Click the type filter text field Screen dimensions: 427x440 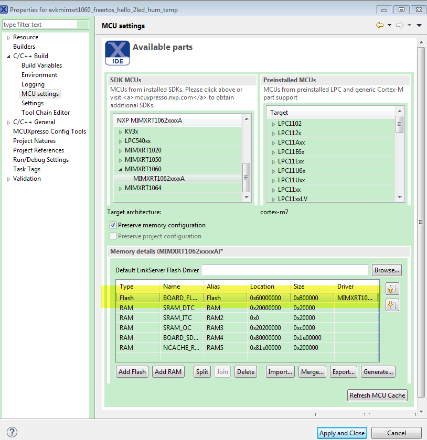coord(46,25)
